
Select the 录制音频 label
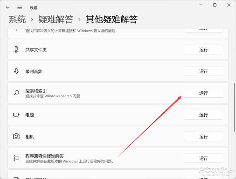point(34,71)
